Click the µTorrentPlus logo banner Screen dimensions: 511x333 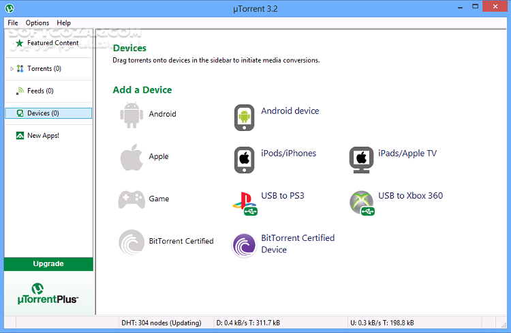(48, 293)
